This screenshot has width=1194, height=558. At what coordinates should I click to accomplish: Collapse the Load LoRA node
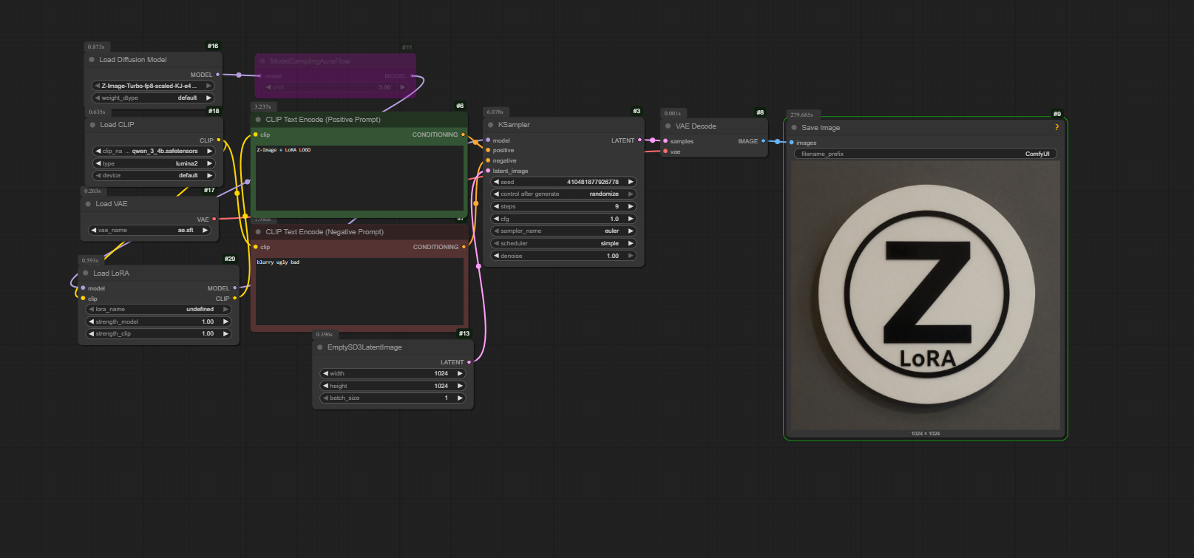point(86,273)
